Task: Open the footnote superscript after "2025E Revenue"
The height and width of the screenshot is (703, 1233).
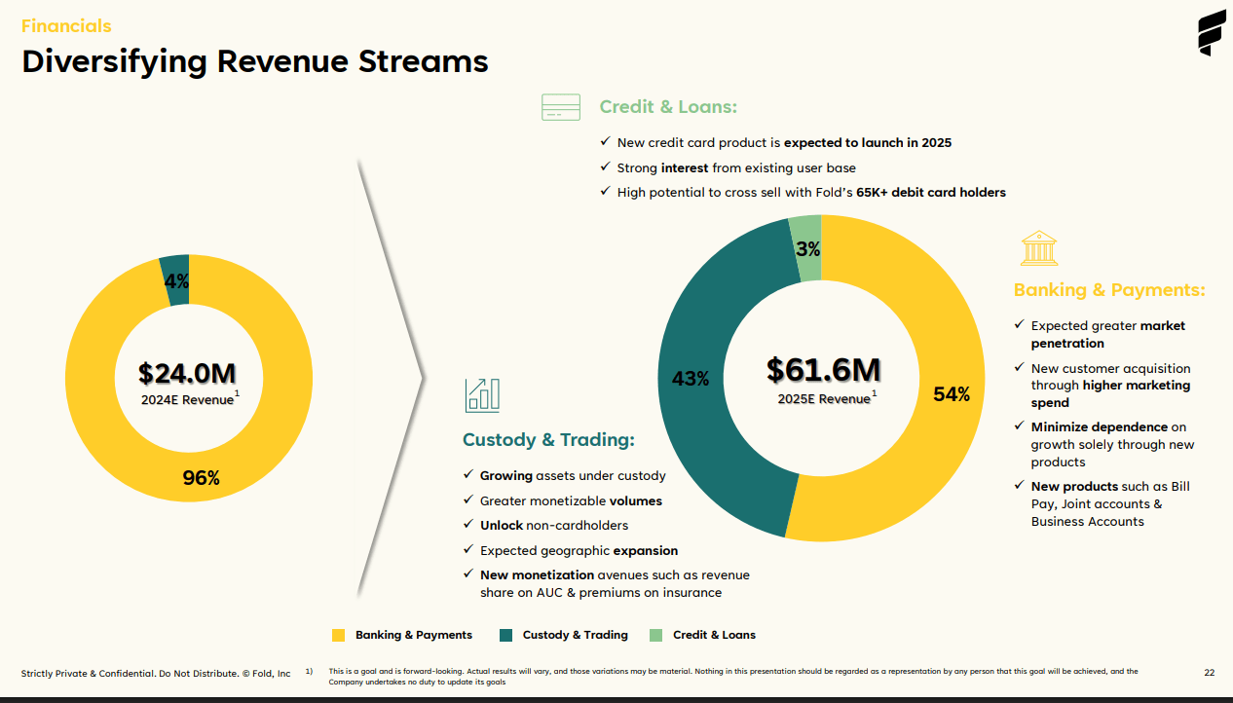Action: point(873,393)
